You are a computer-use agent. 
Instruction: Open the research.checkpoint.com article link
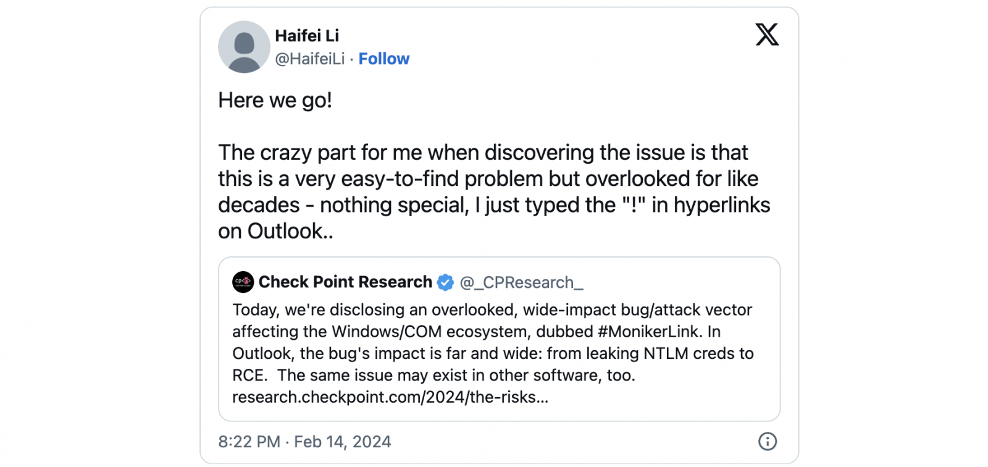390,397
